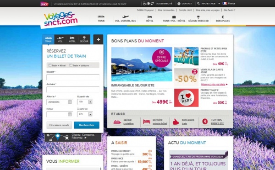The height and width of the screenshot is (170, 275).
Task: Click the Info et Aide search icon
Action: click(x=198, y=4)
